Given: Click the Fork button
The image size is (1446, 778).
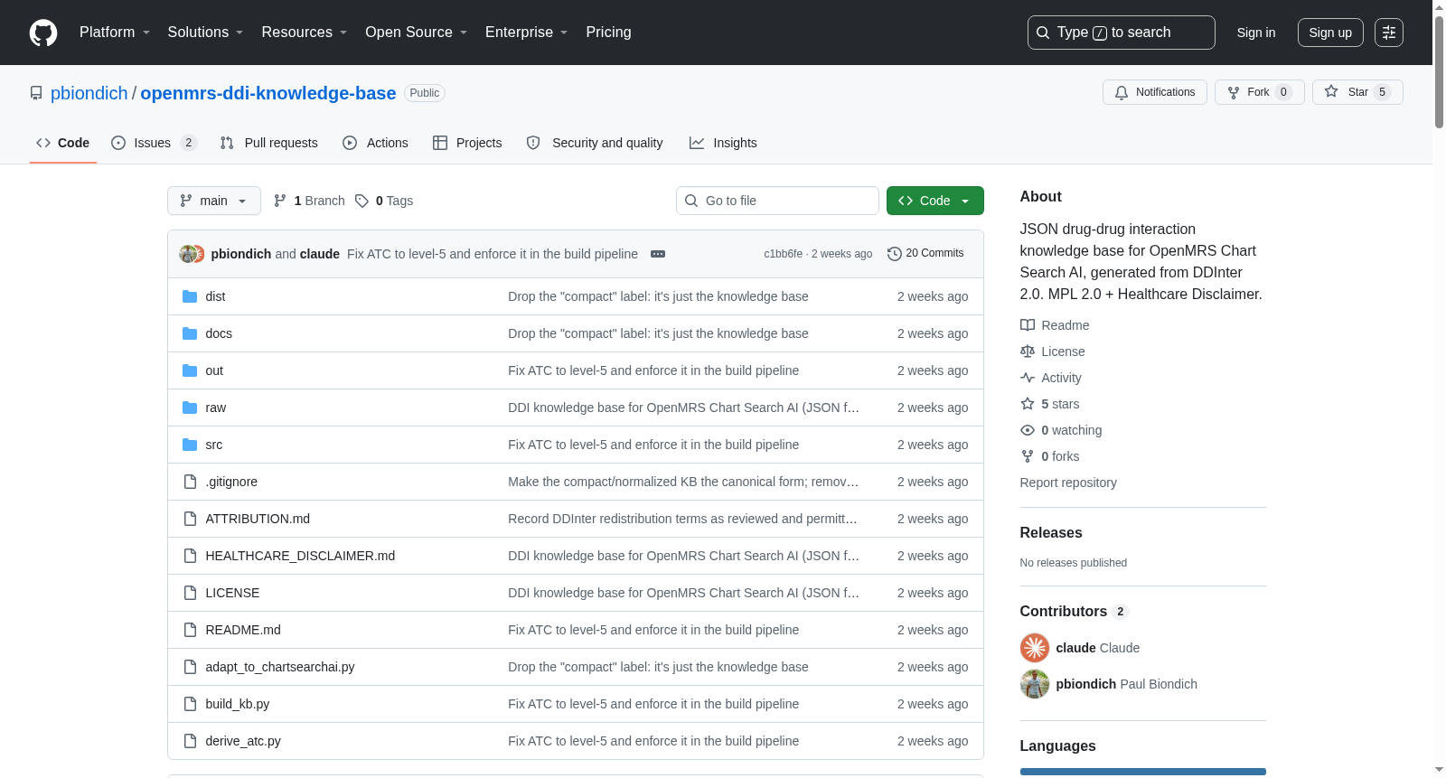Looking at the screenshot, I should pos(1259,92).
